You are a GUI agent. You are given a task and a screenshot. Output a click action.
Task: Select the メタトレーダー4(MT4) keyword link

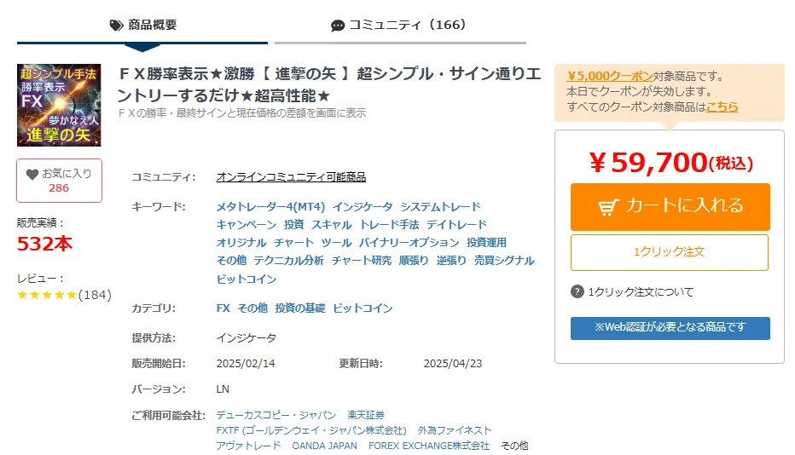click(x=270, y=207)
